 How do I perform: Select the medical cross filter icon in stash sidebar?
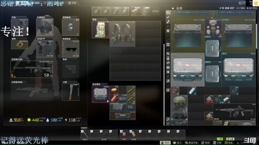[168, 44]
